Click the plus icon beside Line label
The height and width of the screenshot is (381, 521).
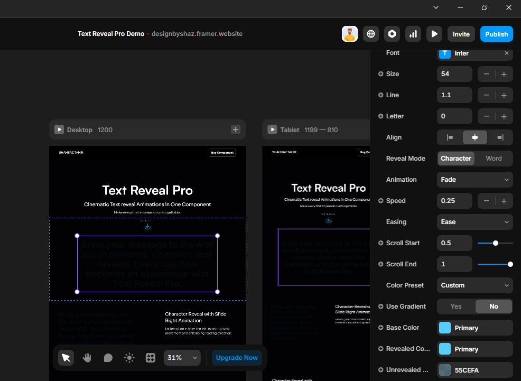(x=381, y=95)
